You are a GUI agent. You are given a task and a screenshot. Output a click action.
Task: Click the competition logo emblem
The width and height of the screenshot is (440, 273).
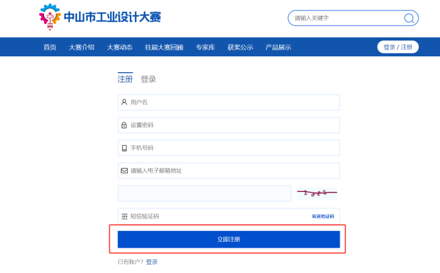pyautogui.click(x=50, y=17)
